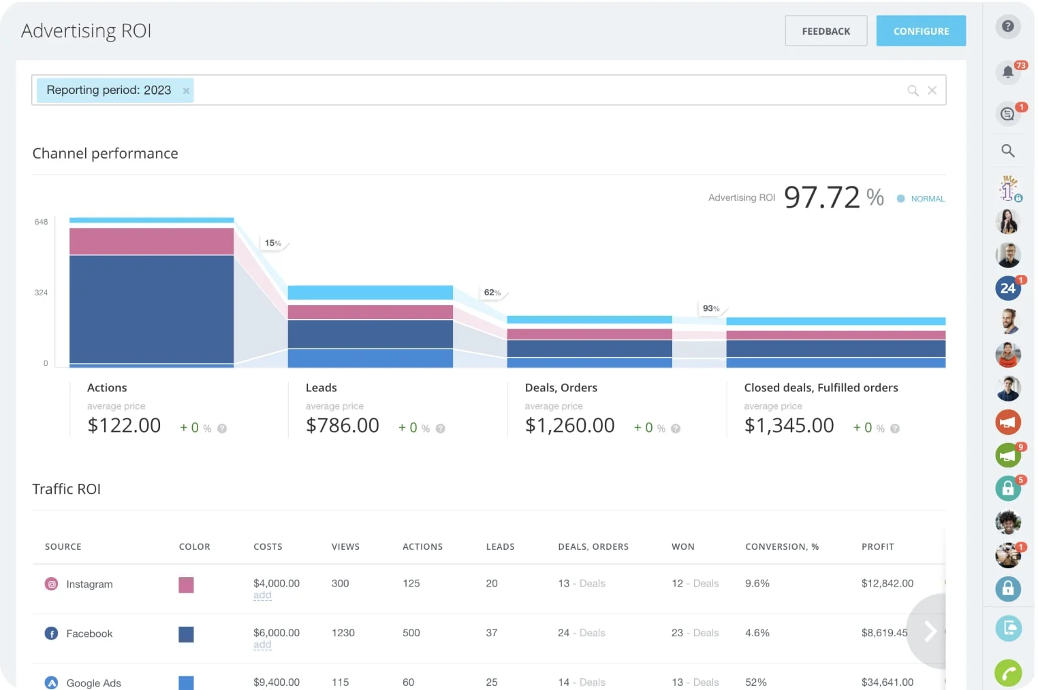The width and height of the screenshot is (1038, 690).
Task: Click the CONFIGURE button
Action: point(921,31)
